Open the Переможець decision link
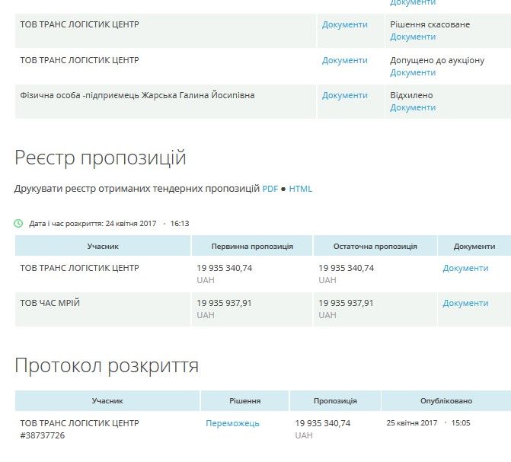Viewport: 511px width, 462px height. [232, 423]
